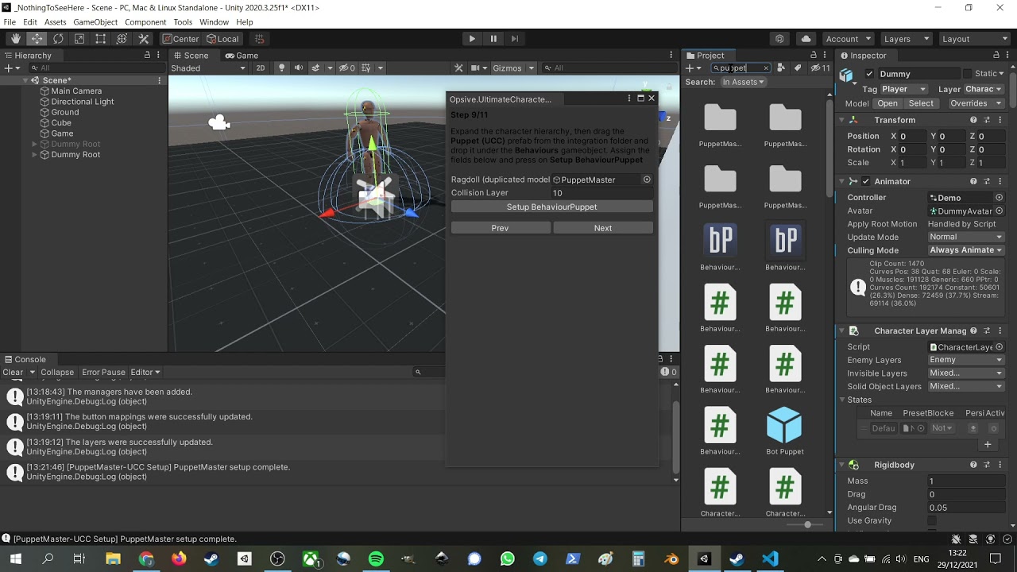
Task: Open the Component menu
Action: pos(145,22)
